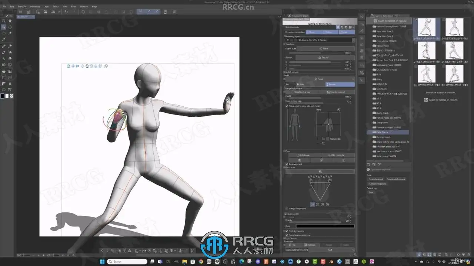Viewport: 474px width, 266px height.
Task: Open Chrome from the taskbar
Action: (x=201, y=262)
